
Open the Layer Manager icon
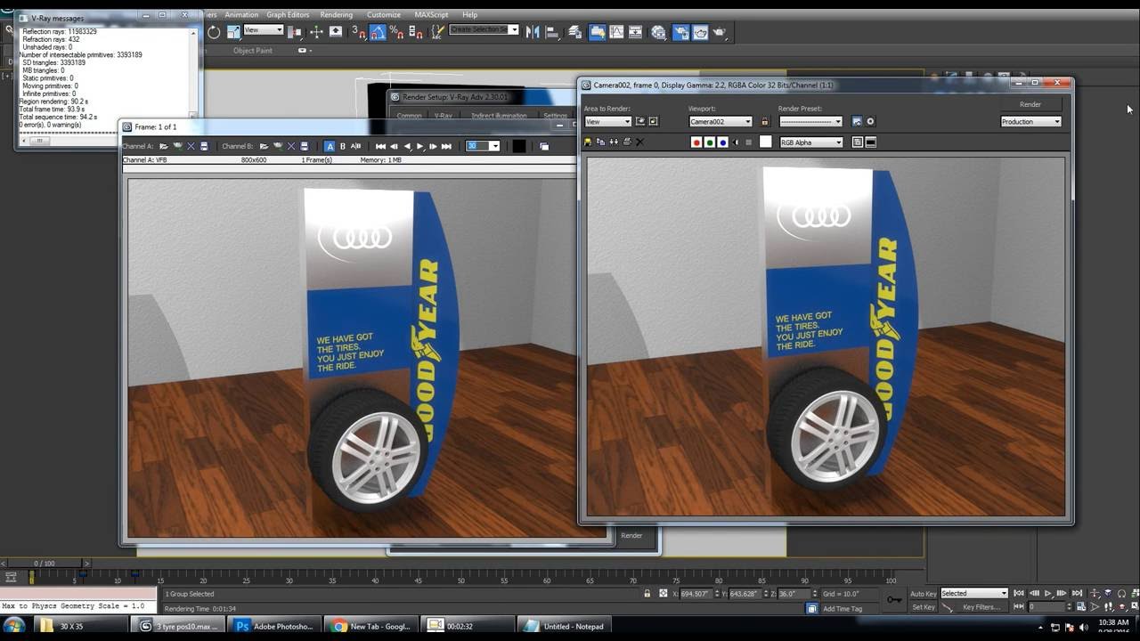point(575,32)
